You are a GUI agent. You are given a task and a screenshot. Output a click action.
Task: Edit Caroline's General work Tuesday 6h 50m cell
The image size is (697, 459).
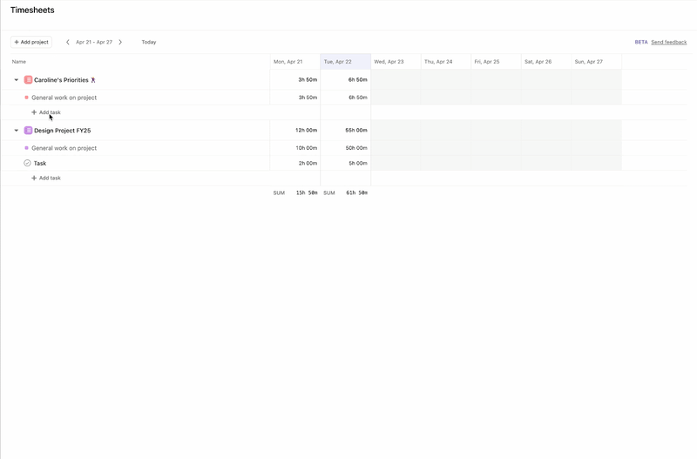tap(346, 98)
